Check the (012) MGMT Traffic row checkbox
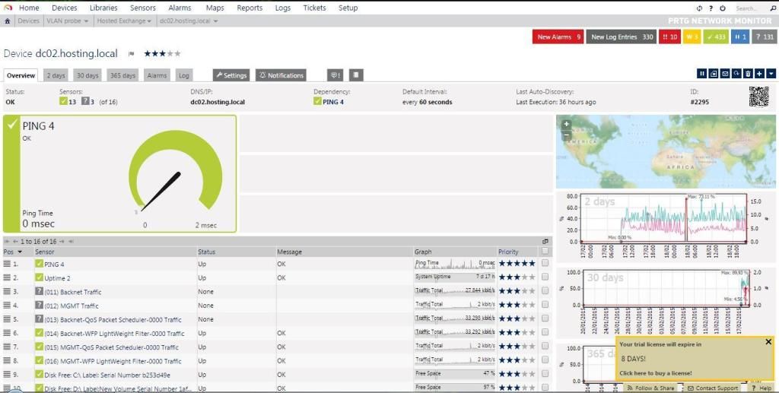Viewport: 779px width, 393px height. [x=545, y=305]
